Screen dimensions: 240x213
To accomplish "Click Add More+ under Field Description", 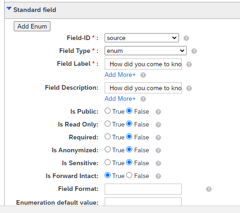I will click(120, 98).
